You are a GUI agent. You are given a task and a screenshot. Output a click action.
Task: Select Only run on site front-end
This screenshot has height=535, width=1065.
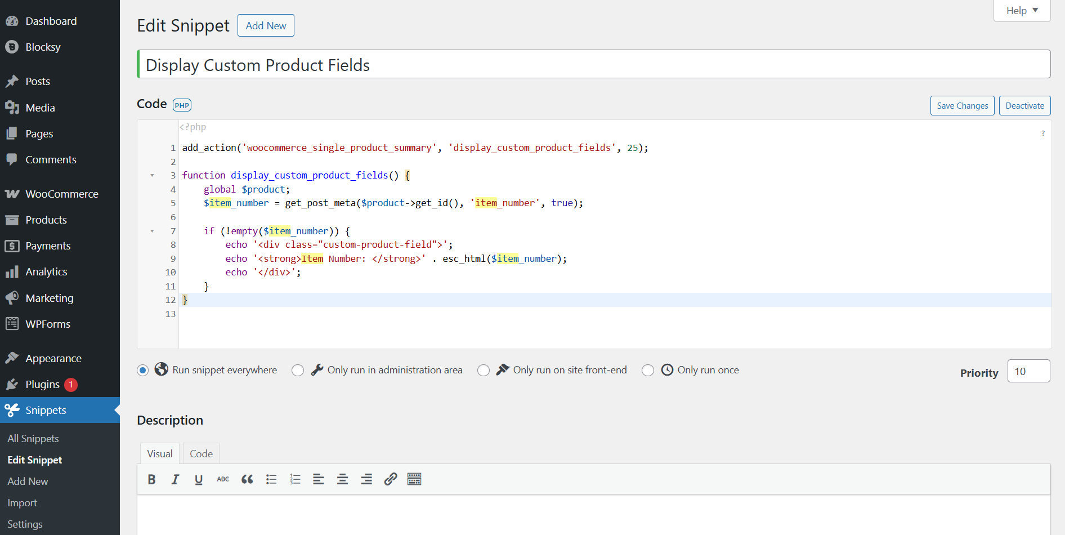(x=484, y=370)
